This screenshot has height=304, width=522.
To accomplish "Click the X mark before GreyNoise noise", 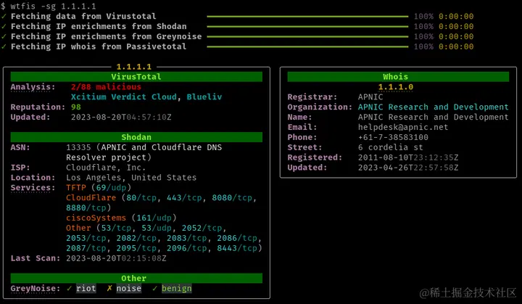I will click(x=109, y=288).
